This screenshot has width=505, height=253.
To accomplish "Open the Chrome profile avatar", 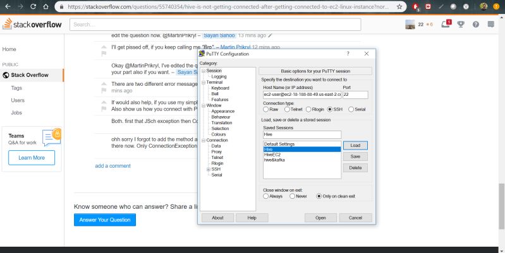I will click(x=484, y=6).
